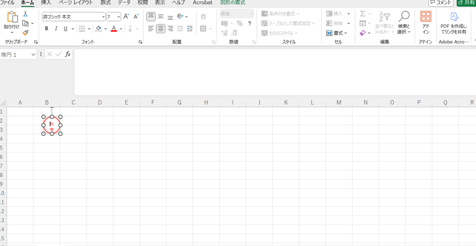
Task: Expand the font size dropdown
Action: [118, 17]
